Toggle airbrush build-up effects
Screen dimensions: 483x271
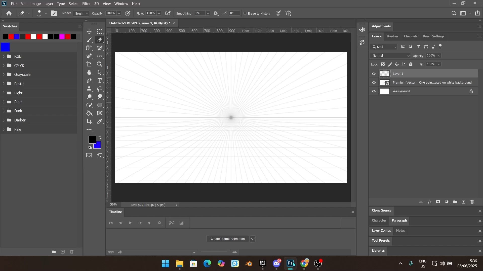[168, 13]
